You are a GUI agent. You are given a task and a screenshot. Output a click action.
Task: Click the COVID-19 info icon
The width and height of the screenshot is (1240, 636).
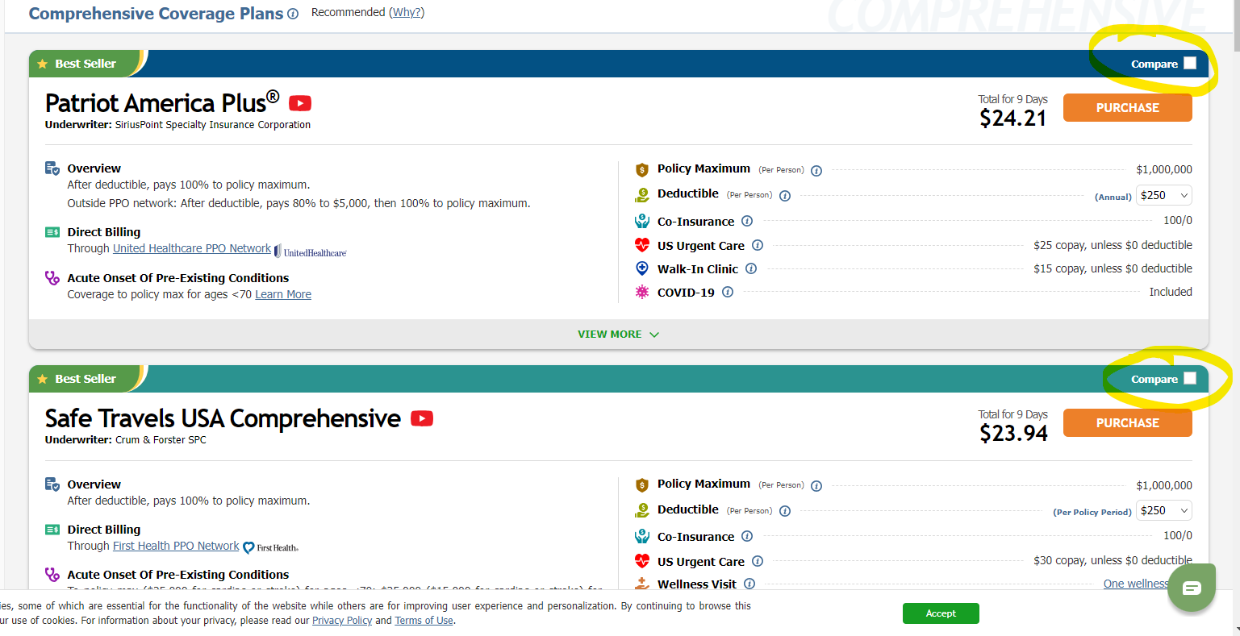tap(728, 292)
